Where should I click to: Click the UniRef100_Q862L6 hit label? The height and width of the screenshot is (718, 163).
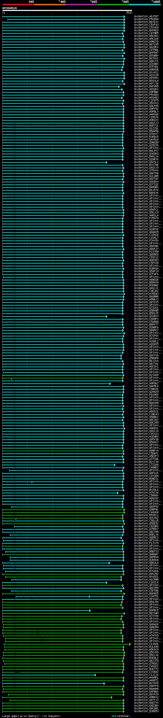[x=146, y=562]
